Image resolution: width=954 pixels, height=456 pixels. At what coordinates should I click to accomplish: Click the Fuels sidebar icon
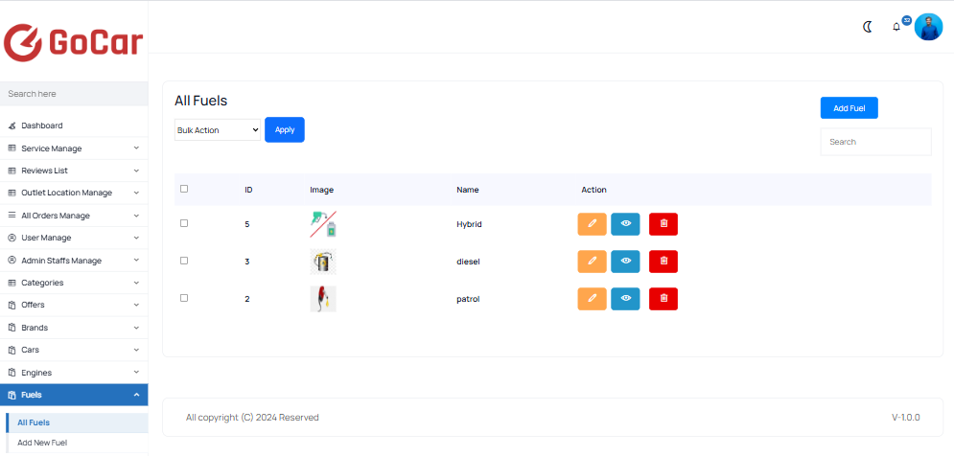12,395
